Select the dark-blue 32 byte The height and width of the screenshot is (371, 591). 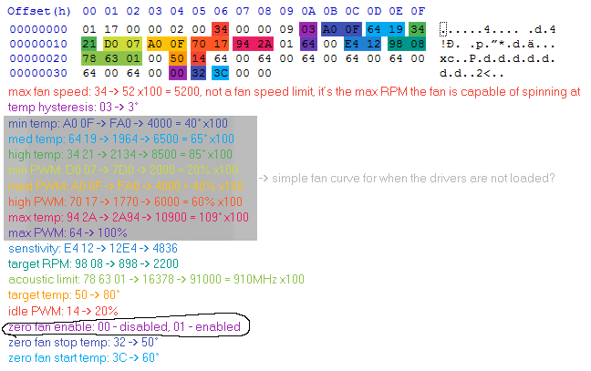coord(199,73)
